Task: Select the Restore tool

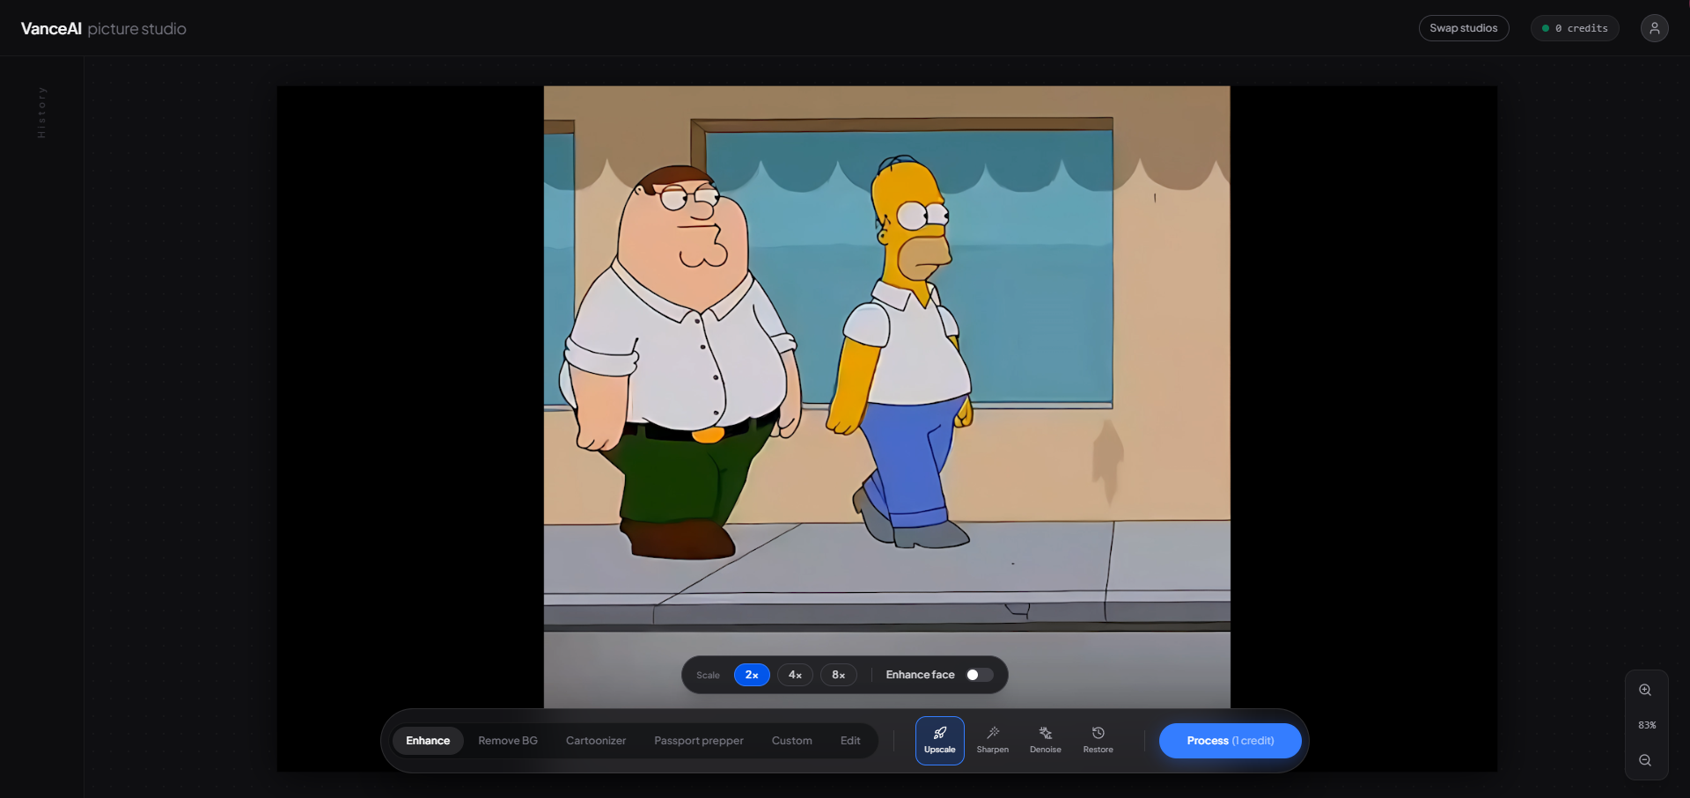Action: [1098, 740]
